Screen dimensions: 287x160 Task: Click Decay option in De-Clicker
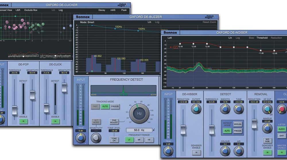(x=102, y=10)
